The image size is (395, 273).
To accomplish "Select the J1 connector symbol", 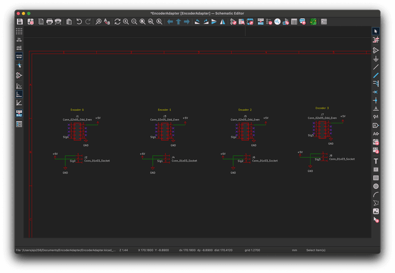I will (77, 131).
